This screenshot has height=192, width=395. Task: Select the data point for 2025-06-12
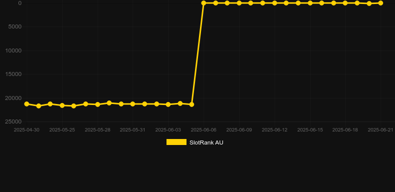[274, 3]
